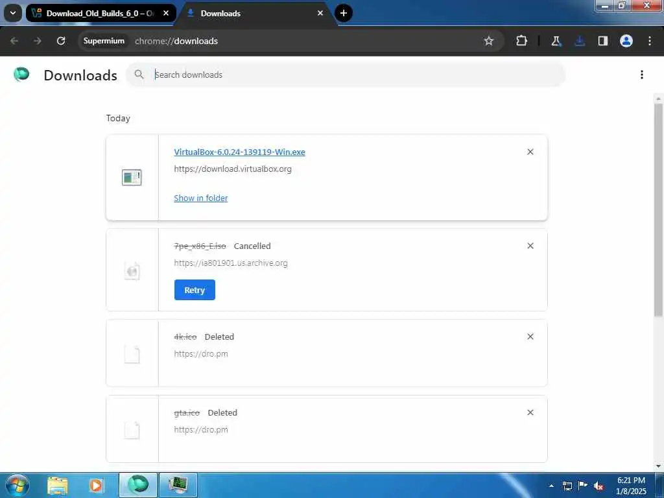The image size is (664, 498).
Task: Bookmark this page with star icon
Action: [489, 41]
